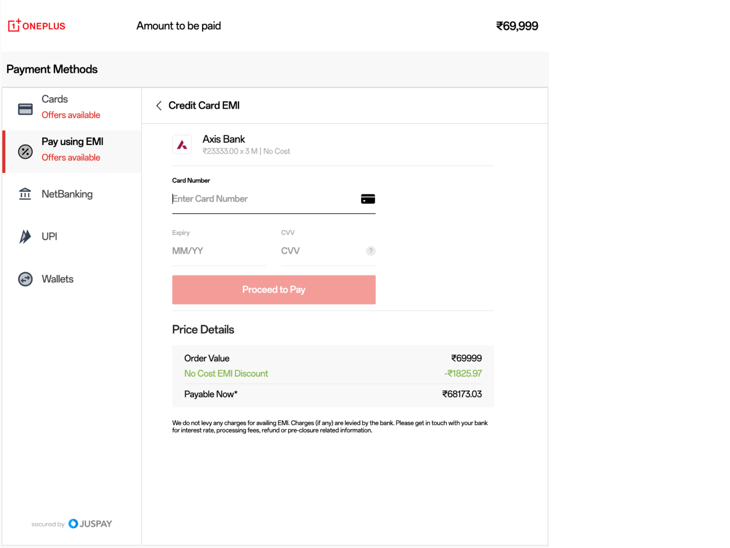The image size is (730, 548).
Task: Focus the Enter Card Number field
Action: tap(264, 199)
